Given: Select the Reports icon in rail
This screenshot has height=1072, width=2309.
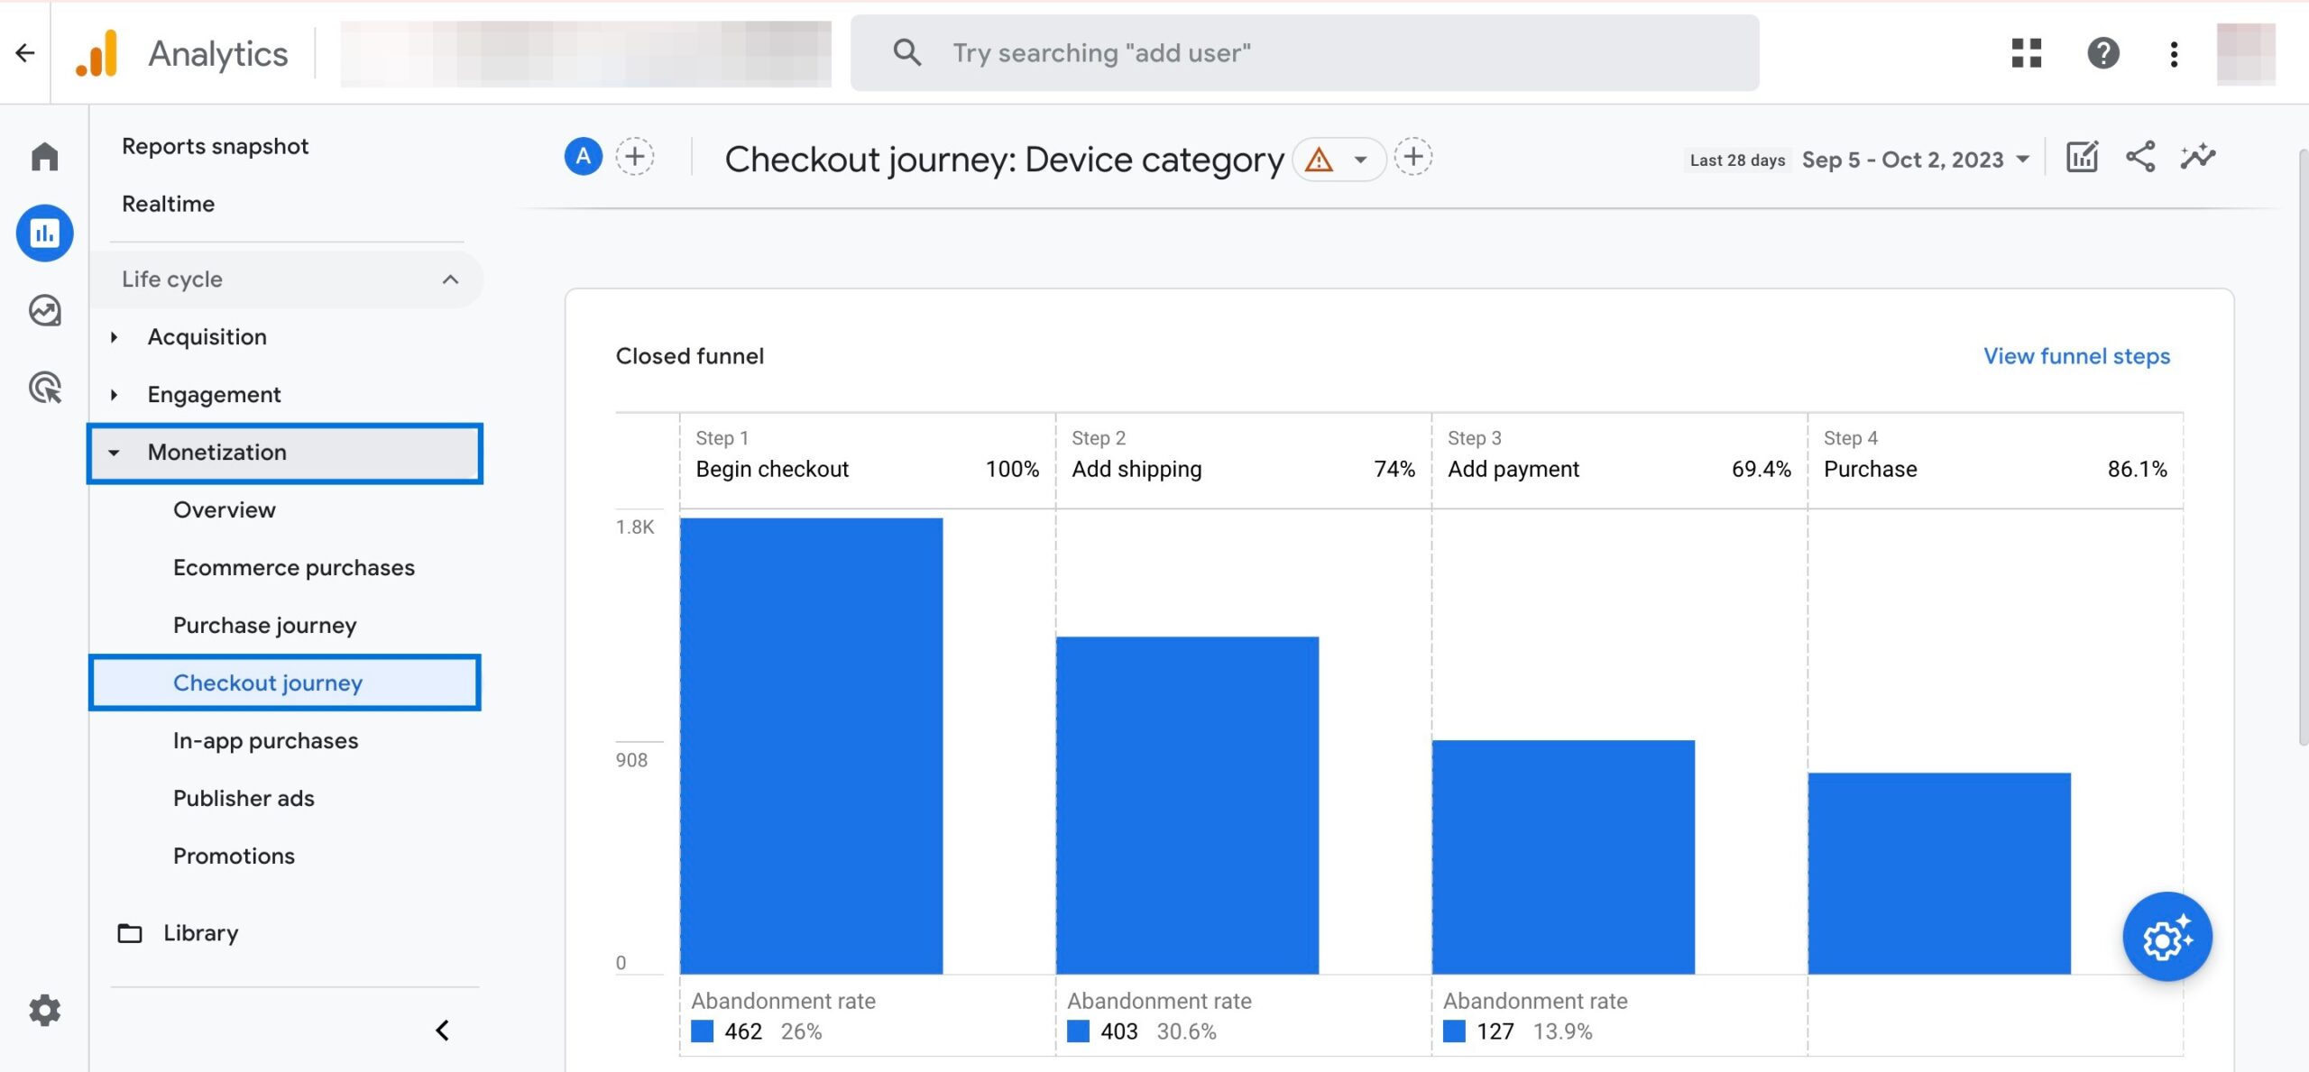Looking at the screenshot, I should pos(44,234).
